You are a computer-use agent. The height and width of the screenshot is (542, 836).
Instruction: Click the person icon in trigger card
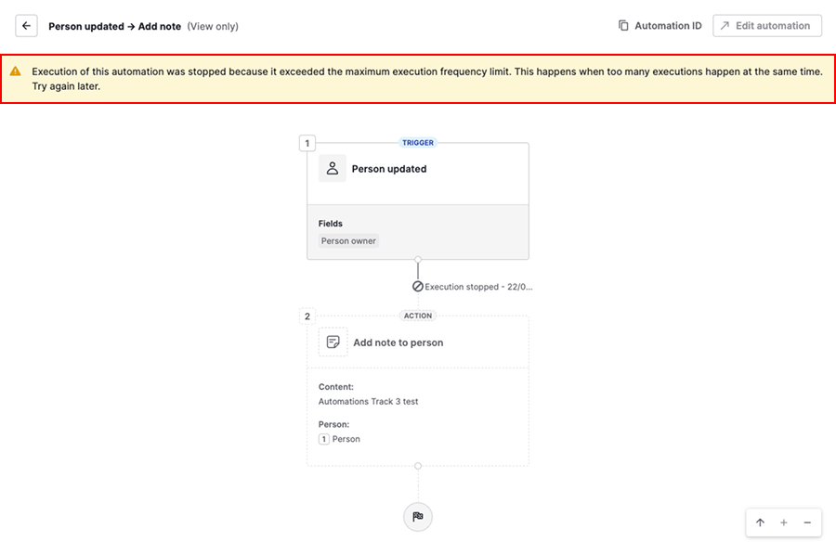[333, 169]
